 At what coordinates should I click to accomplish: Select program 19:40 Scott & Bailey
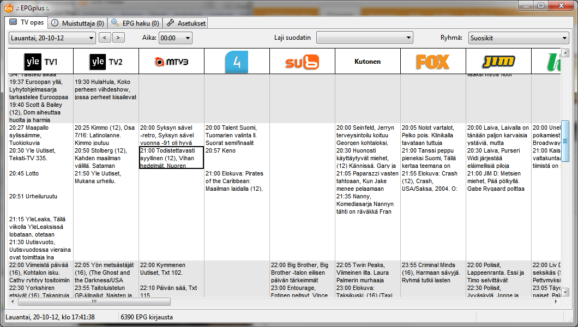point(40,112)
